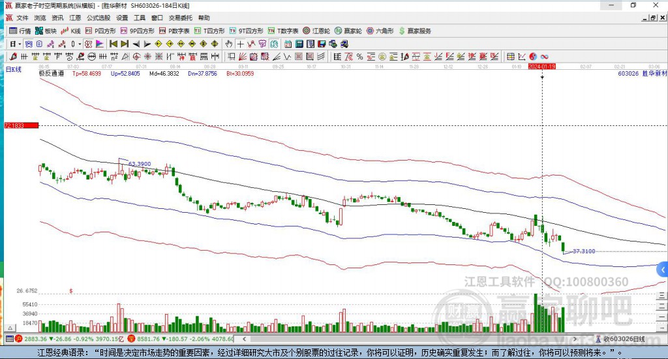Open the 赢家轮 tool
Viewport: 668px width, 359px height.
tap(348, 31)
